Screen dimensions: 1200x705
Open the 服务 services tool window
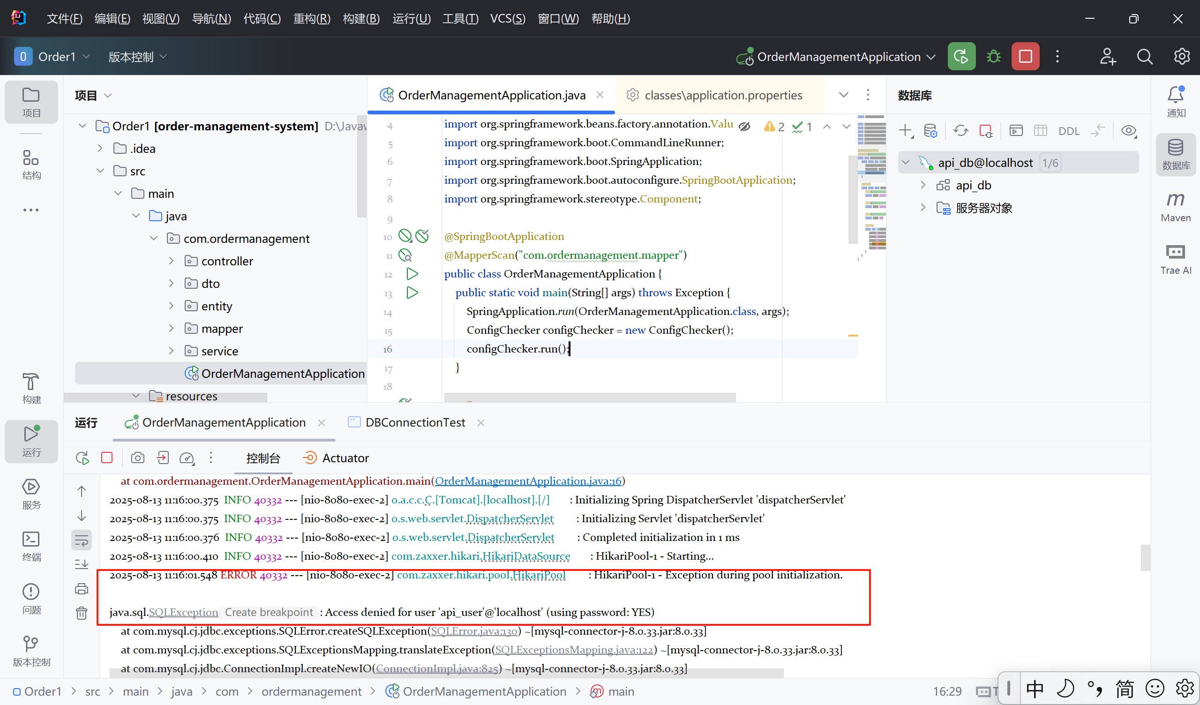(x=31, y=494)
